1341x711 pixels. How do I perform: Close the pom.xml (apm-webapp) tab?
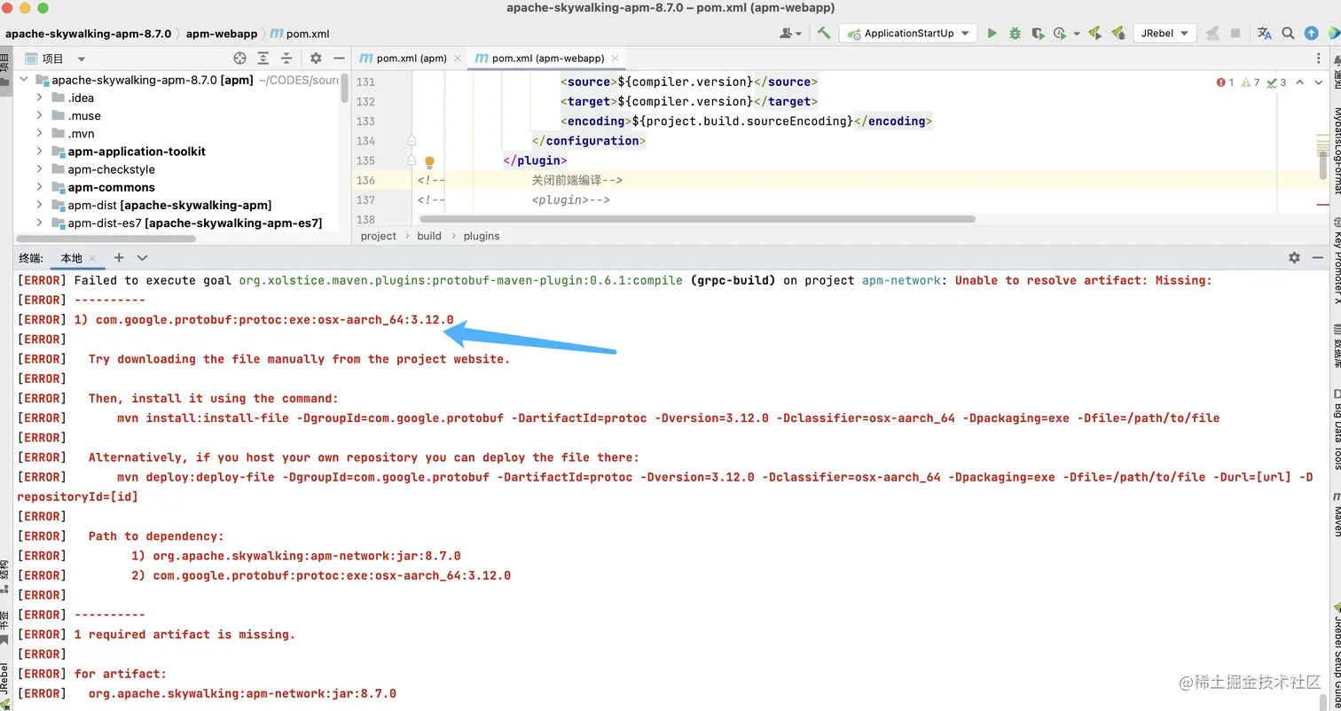pyautogui.click(x=614, y=59)
